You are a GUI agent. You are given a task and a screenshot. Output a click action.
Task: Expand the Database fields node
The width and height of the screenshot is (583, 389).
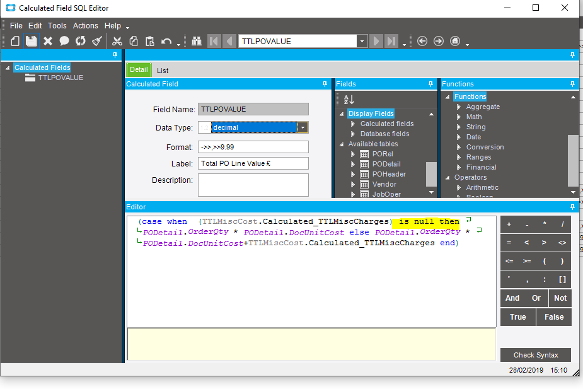tap(353, 134)
